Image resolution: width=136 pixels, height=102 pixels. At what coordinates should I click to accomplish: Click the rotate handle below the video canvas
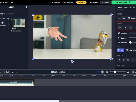[x=72, y=61]
